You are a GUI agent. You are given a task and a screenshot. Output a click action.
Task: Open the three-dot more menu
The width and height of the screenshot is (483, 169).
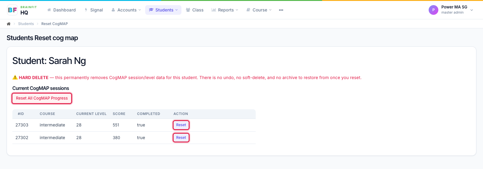281,10
